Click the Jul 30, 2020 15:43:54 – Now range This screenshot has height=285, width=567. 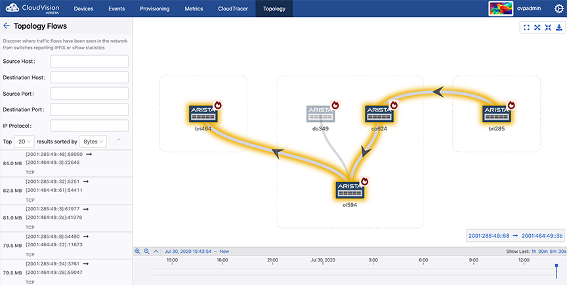pos(197,252)
